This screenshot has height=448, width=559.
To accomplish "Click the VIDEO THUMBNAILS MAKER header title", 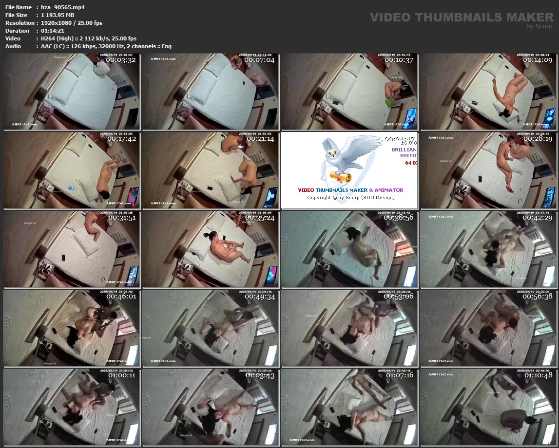I will click(x=462, y=18).
